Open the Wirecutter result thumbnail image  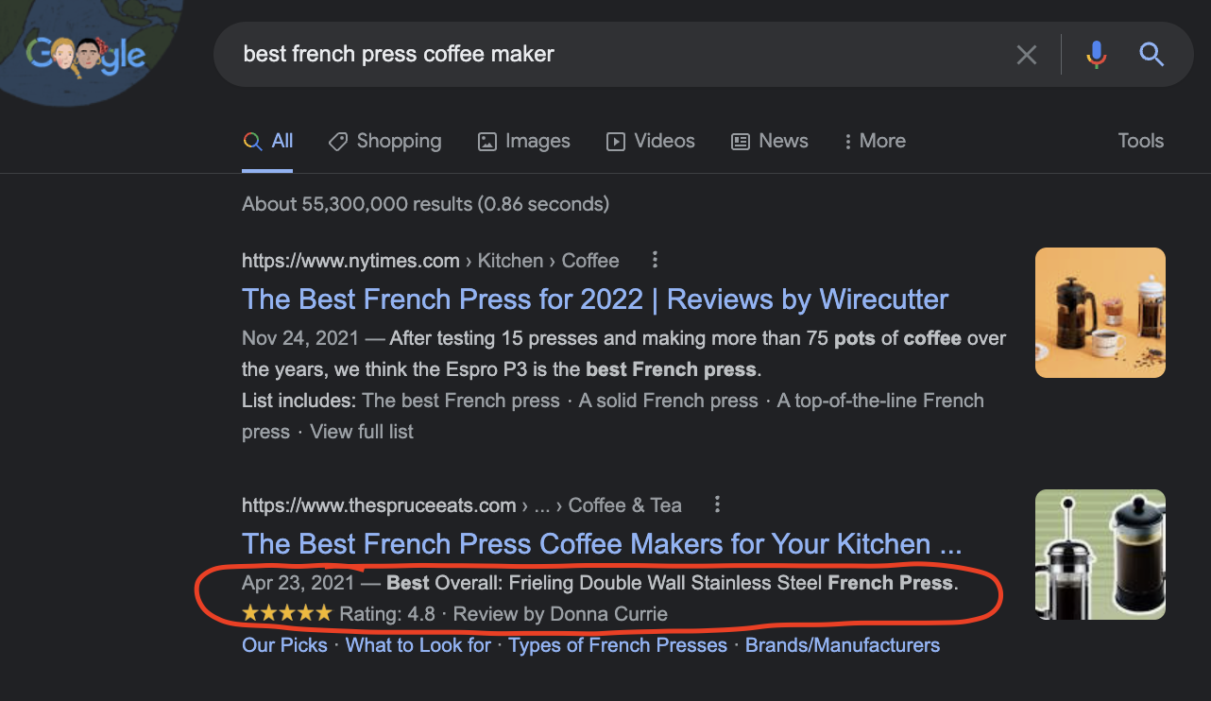point(1100,313)
